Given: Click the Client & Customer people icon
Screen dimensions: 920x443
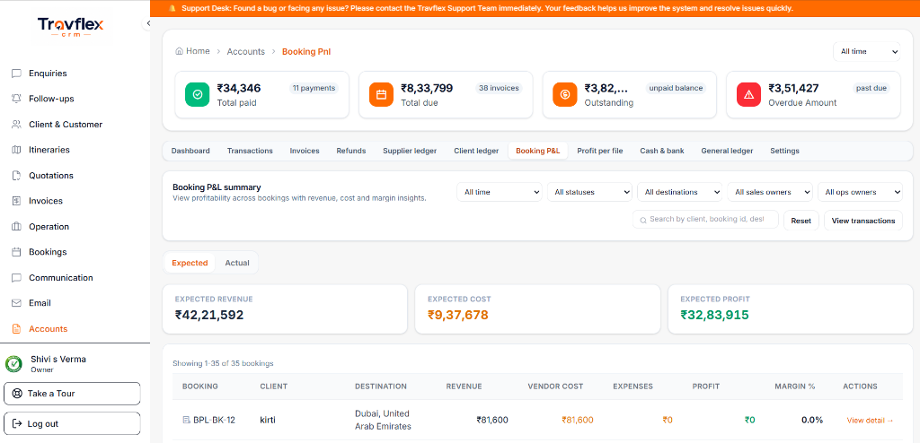Looking at the screenshot, I should (x=16, y=125).
